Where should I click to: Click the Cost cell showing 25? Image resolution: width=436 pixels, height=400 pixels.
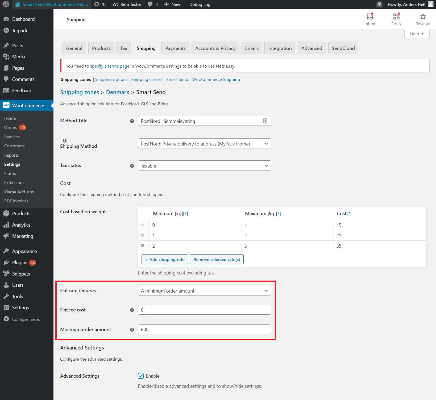[380, 235]
